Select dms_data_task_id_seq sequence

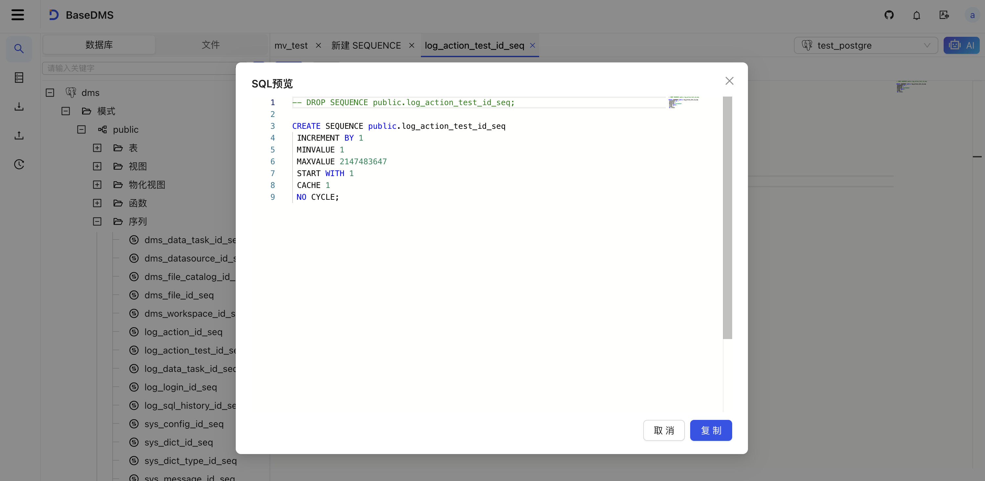(190, 240)
